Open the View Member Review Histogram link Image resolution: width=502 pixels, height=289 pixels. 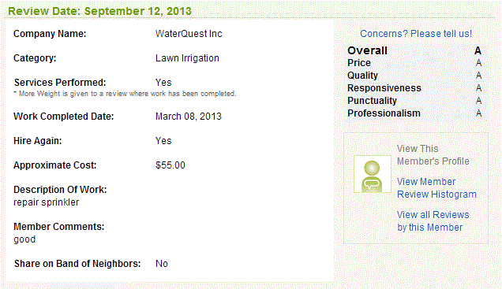436,187
